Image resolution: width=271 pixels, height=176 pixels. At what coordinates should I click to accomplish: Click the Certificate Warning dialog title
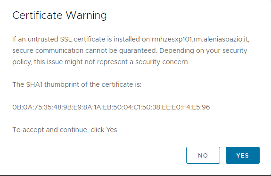60,15
